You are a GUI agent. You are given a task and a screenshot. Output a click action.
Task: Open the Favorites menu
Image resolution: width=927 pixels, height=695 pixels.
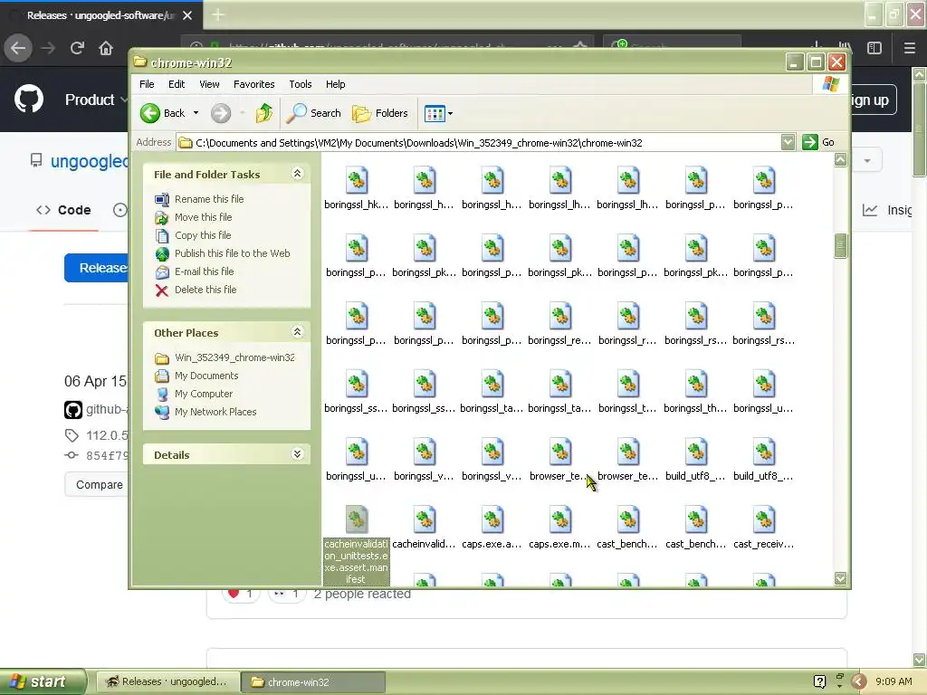pyautogui.click(x=254, y=84)
